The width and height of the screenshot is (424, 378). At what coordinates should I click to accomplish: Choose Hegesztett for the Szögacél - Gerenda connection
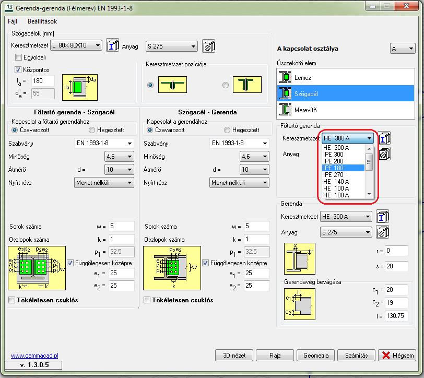coord(227,130)
